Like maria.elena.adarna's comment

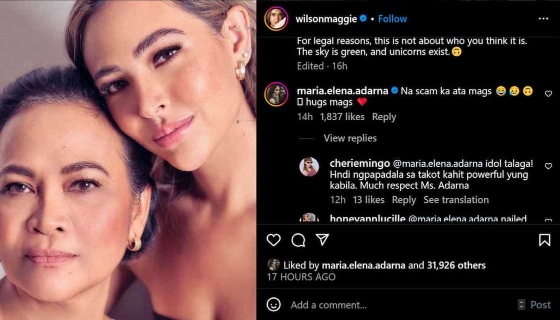(548, 94)
